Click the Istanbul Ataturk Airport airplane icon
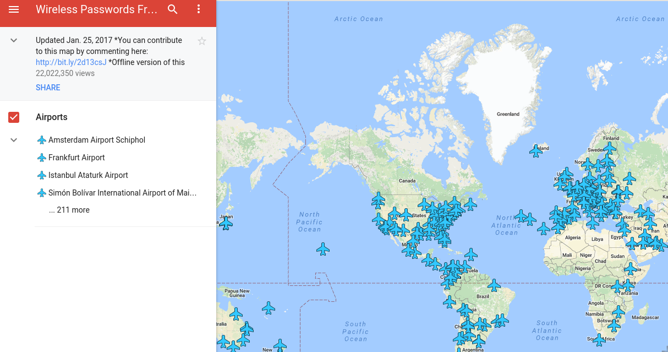Viewport: 668px width, 352px height. pos(42,175)
